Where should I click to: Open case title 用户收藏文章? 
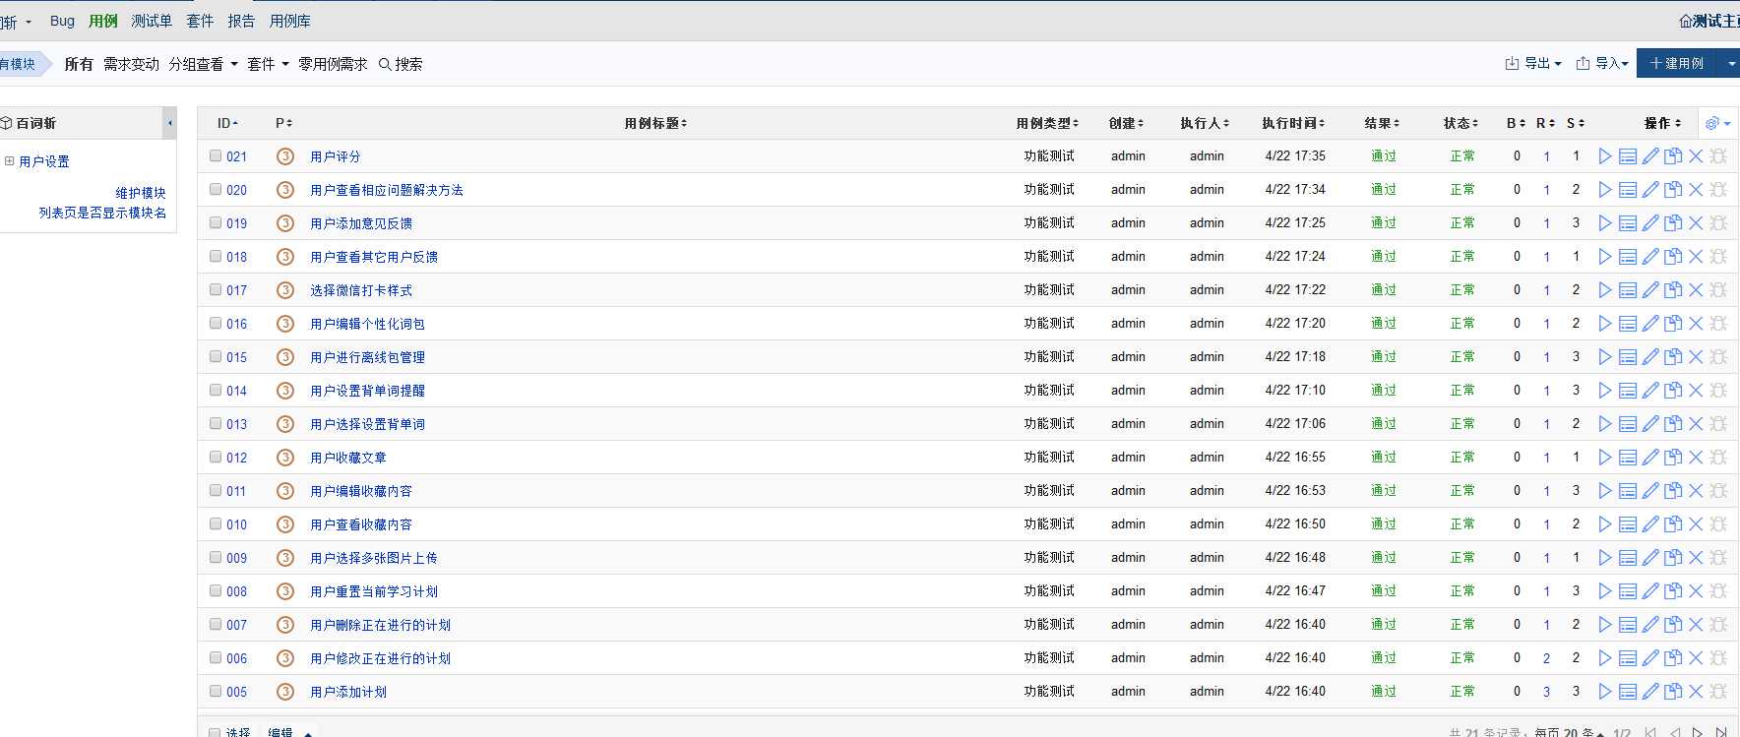[x=348, y=458]
